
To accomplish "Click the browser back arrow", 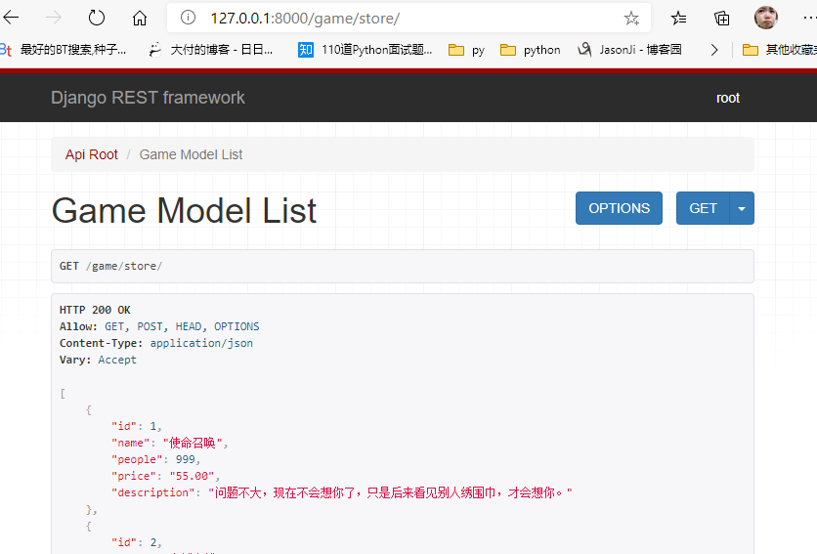I will (x=12, y=18).
